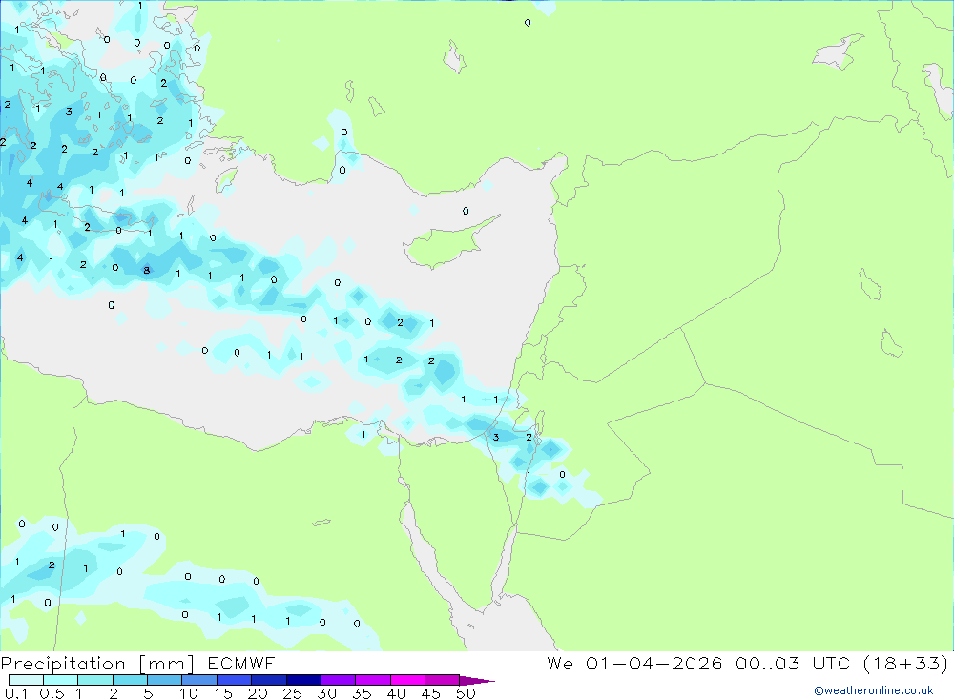Click the legend label "30"
The image size is (954, 699).
(327, 693)
